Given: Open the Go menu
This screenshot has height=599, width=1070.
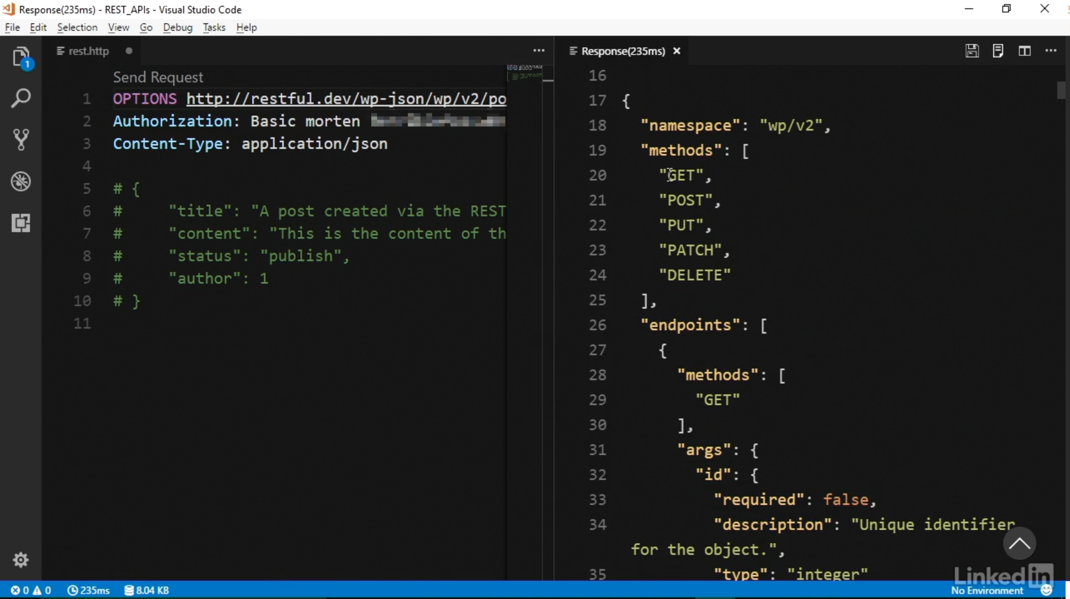Looking at the screenshot, I should coord(146,28).
